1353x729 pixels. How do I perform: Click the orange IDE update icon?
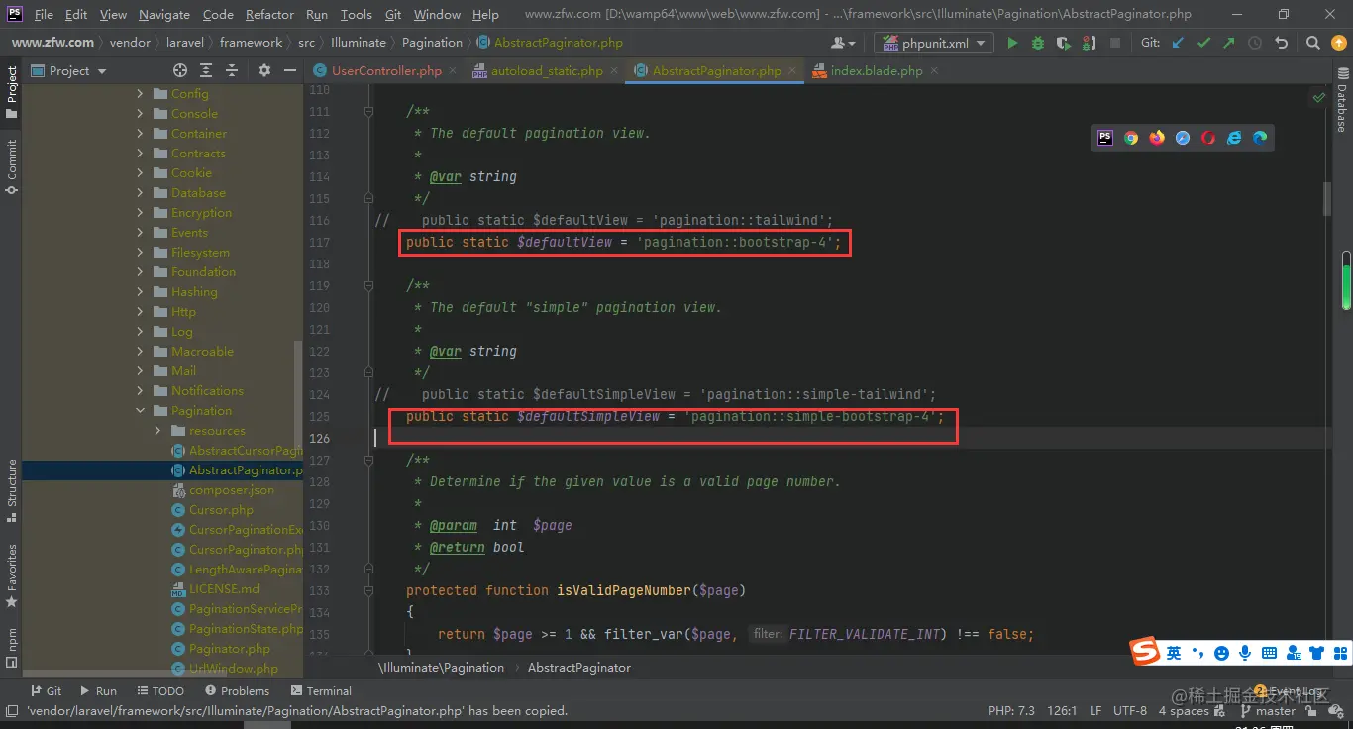1337,43
